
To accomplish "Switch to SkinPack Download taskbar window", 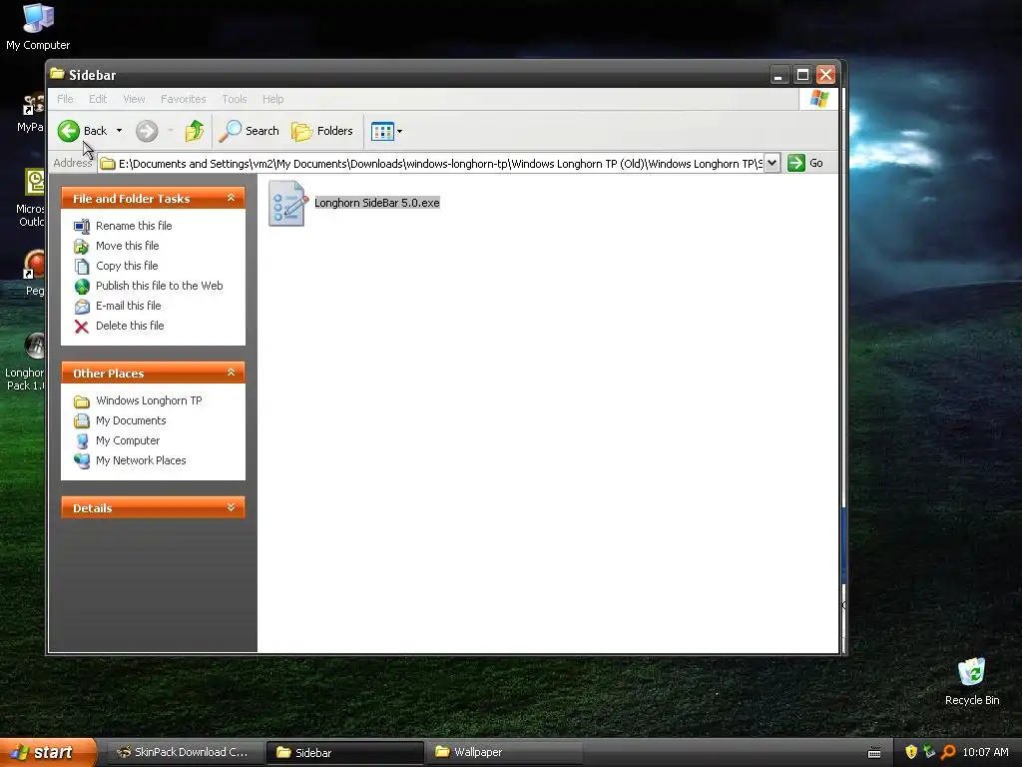I will coord(184,753).
